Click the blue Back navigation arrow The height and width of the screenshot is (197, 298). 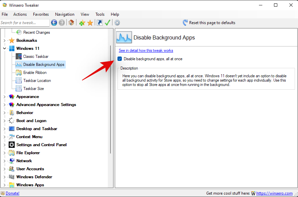click(54, 23)
